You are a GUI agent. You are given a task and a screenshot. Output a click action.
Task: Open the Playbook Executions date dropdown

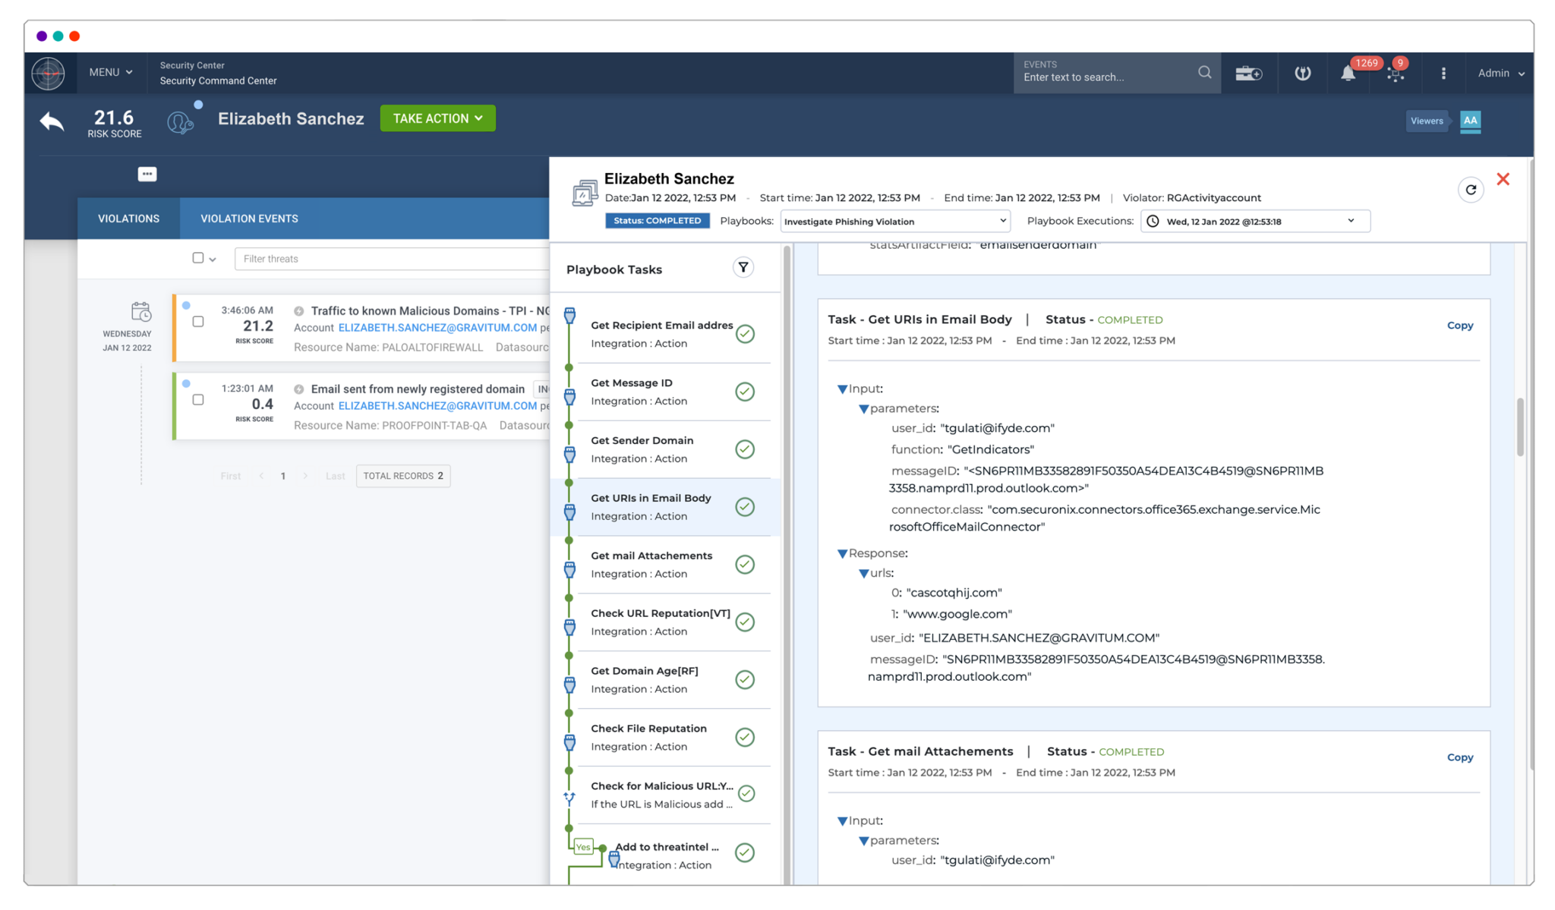pyautogui.click(x=1254, y=221)
